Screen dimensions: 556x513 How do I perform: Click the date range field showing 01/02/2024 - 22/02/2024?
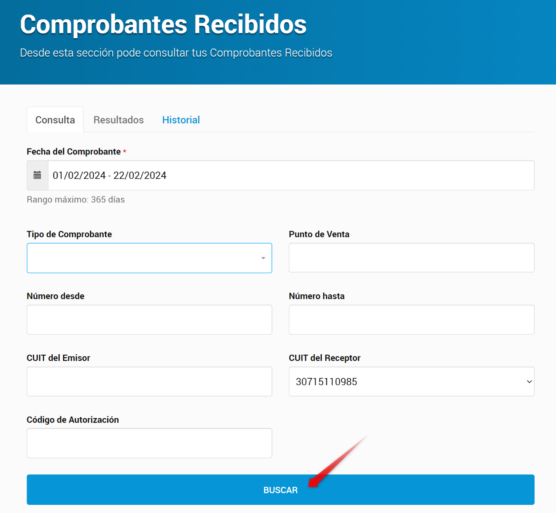[x=291, y=175]
